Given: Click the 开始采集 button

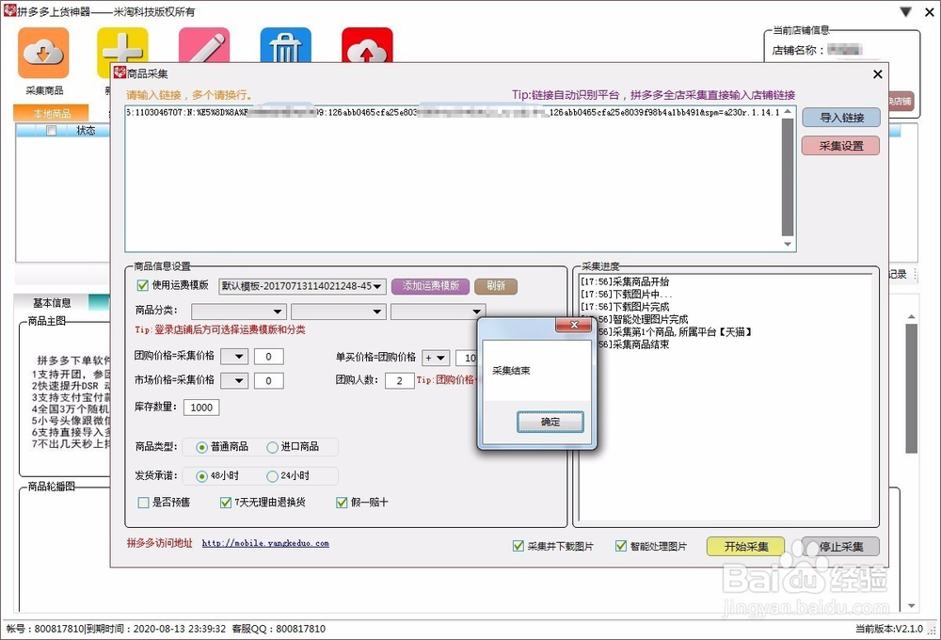Looking at the screenshot, I should (x=745, y=546).
